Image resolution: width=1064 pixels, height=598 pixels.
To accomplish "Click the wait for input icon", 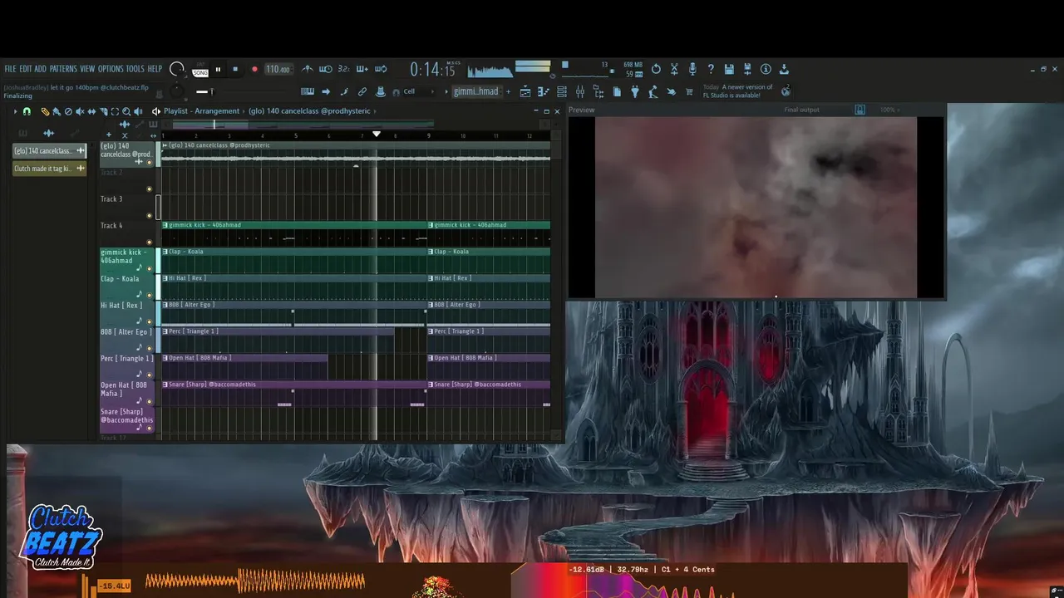I will 326,69.
